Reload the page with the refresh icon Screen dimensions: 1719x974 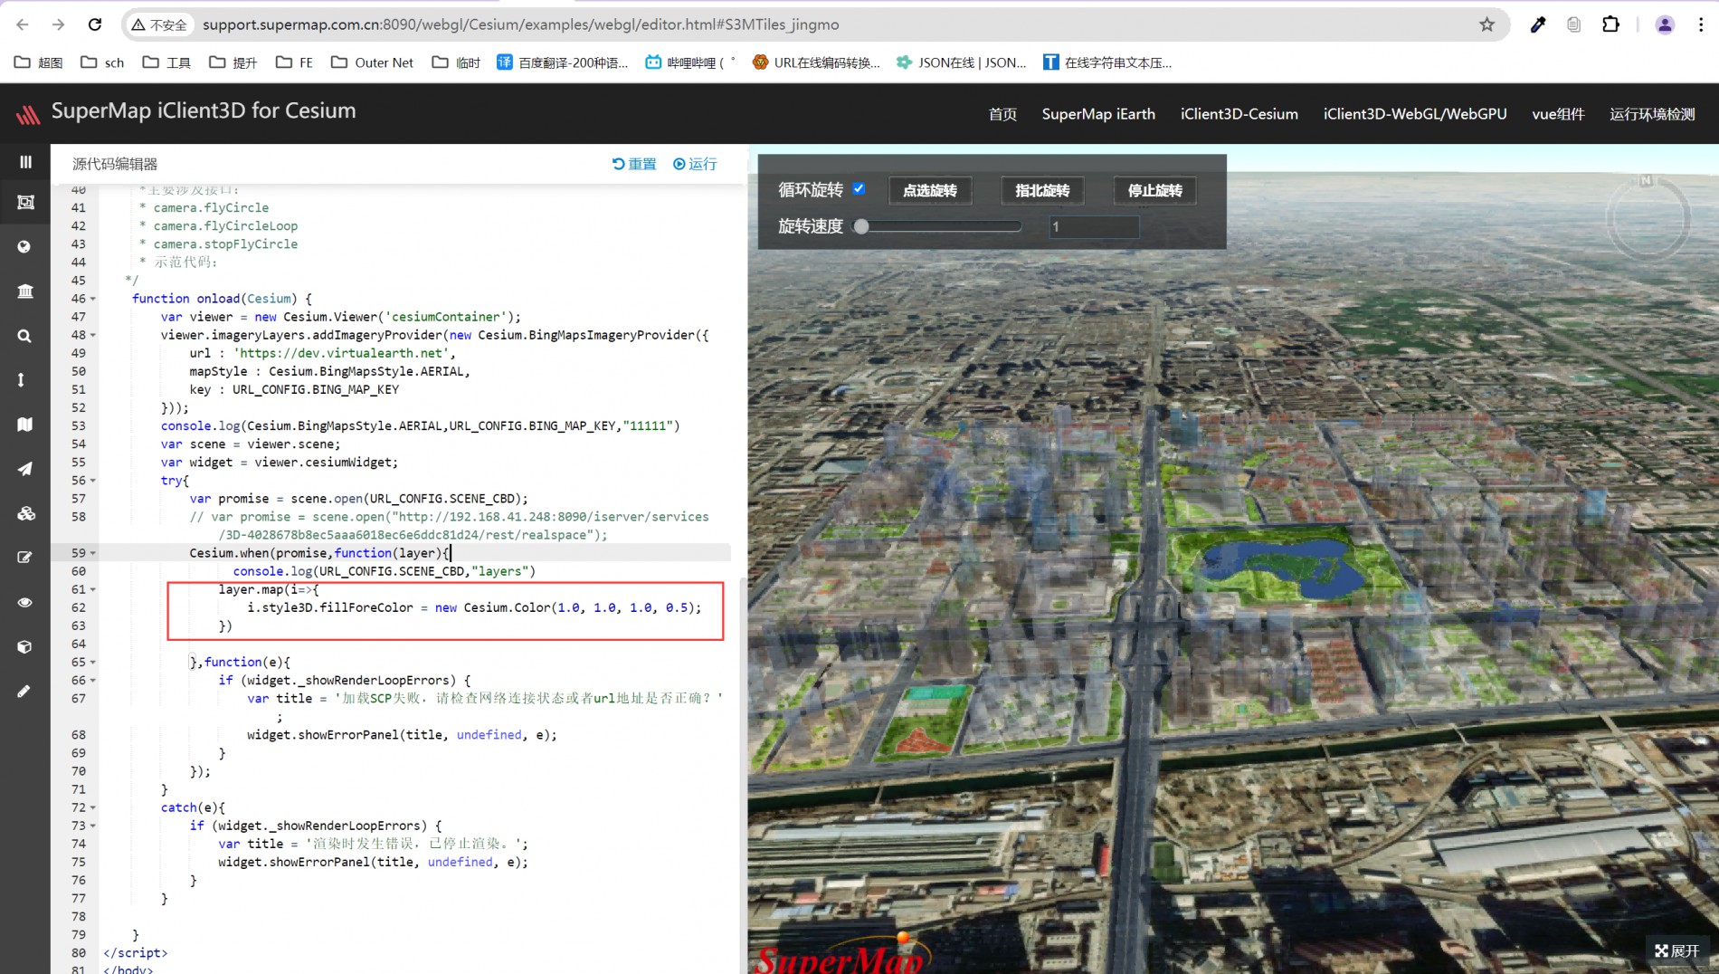point(95,24)
